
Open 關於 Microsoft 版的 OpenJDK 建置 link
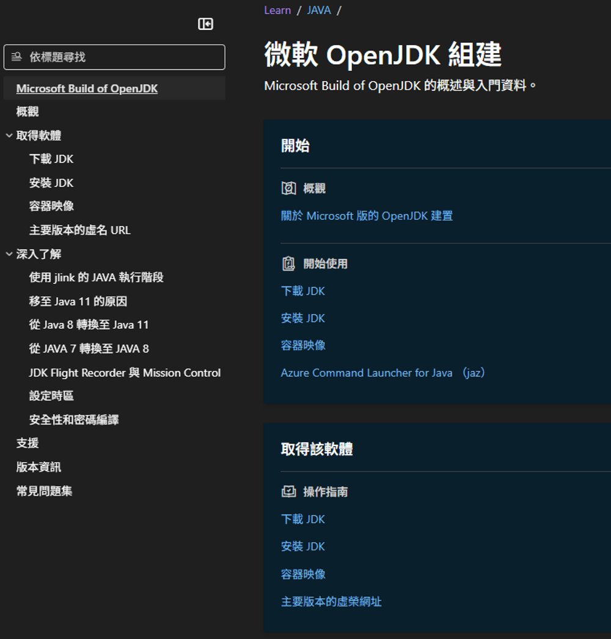click(367, 216)
